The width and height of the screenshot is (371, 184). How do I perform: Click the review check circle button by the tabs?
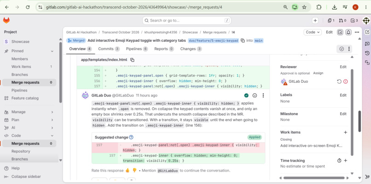[342, 49]
